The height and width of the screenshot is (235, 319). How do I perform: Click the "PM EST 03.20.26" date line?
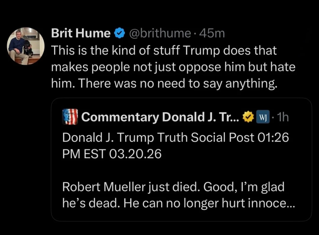click(112, 154)
